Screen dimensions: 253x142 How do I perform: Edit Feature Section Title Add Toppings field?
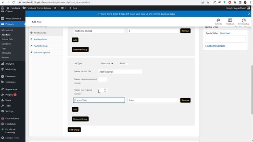pos(120,72)
